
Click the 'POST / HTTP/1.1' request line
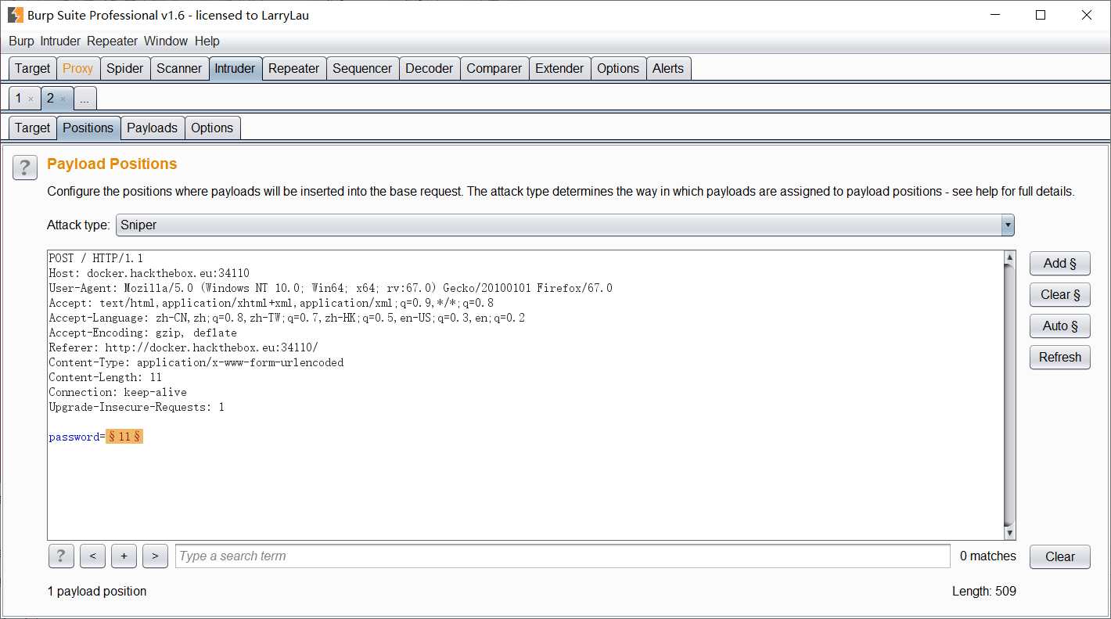point(95,258)
